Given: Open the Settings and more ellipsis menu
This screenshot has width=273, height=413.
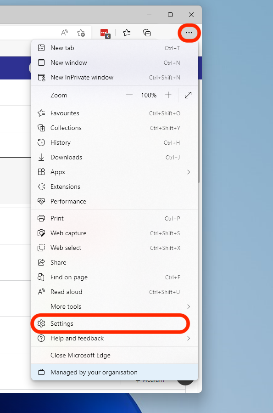Looking at the screenshot, I should [189, 33].
